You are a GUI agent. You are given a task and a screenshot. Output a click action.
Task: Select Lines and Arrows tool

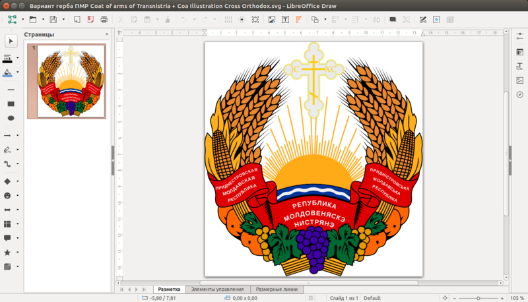click(x=7, y=136)
